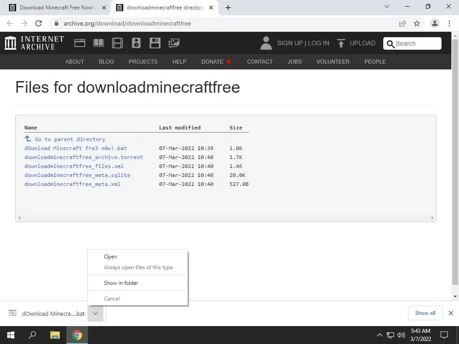
Task: Click the tab search chevron in title bar
Action: pyautogui.click(x=387, y=6)
